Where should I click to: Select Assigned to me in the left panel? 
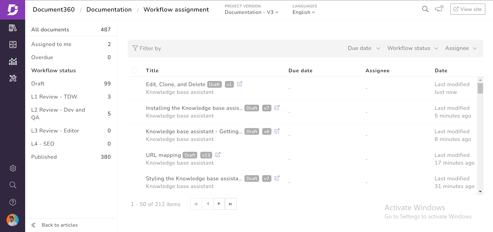point(51,44)
